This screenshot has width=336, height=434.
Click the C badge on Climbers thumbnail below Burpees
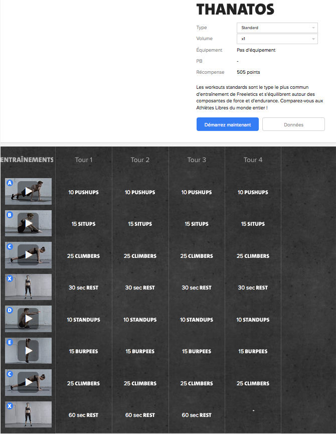point(10,374)
